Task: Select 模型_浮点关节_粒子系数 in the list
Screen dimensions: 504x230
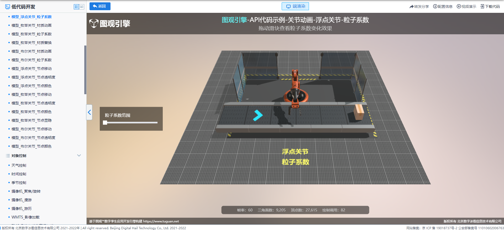Action: coord(31,17)
